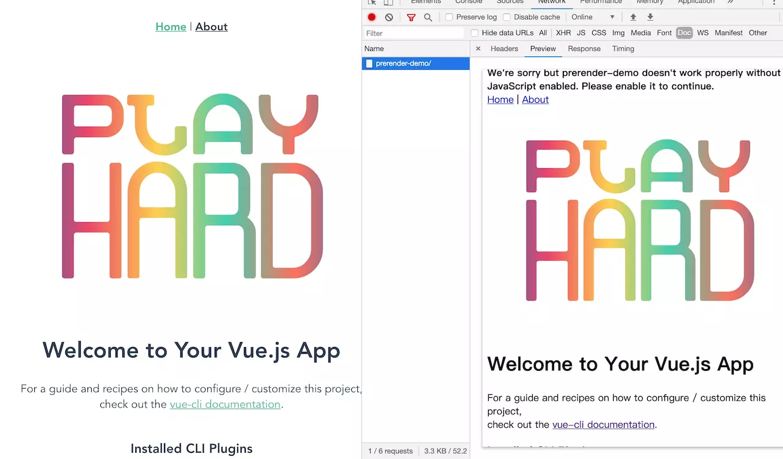Enable Preserve log checkbox
This screenshot has height=459, width=783.
pos(449,17)
